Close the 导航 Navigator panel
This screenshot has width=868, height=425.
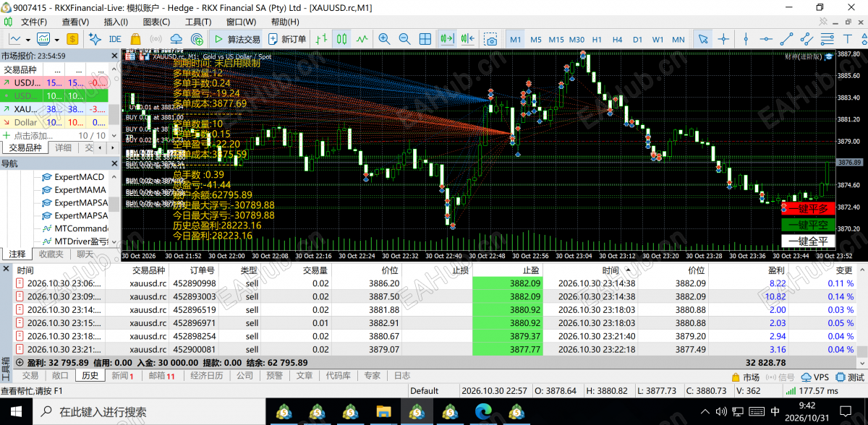(114, 164)
